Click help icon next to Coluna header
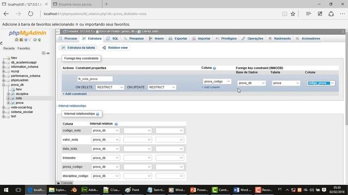Viewport: 348px width, 195px height. 214,68
